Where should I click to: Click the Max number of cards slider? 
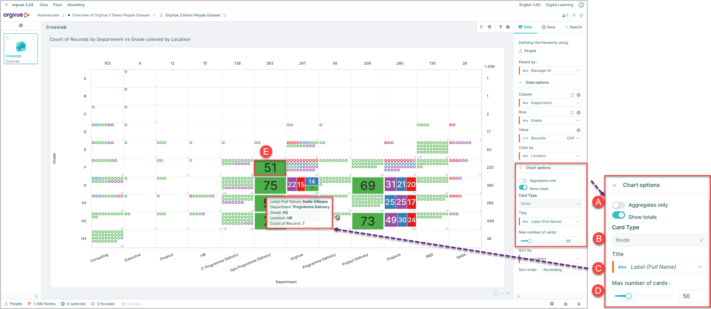point(539,241)
